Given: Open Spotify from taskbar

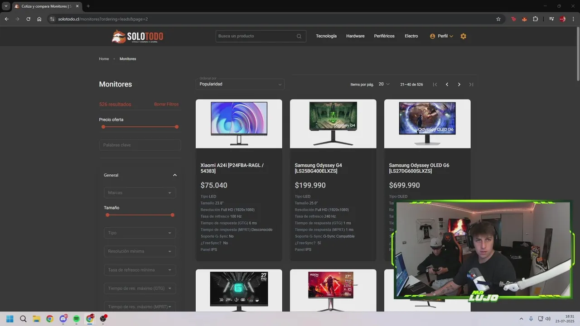Looking at the screenshot, I should tap(77, 319).
